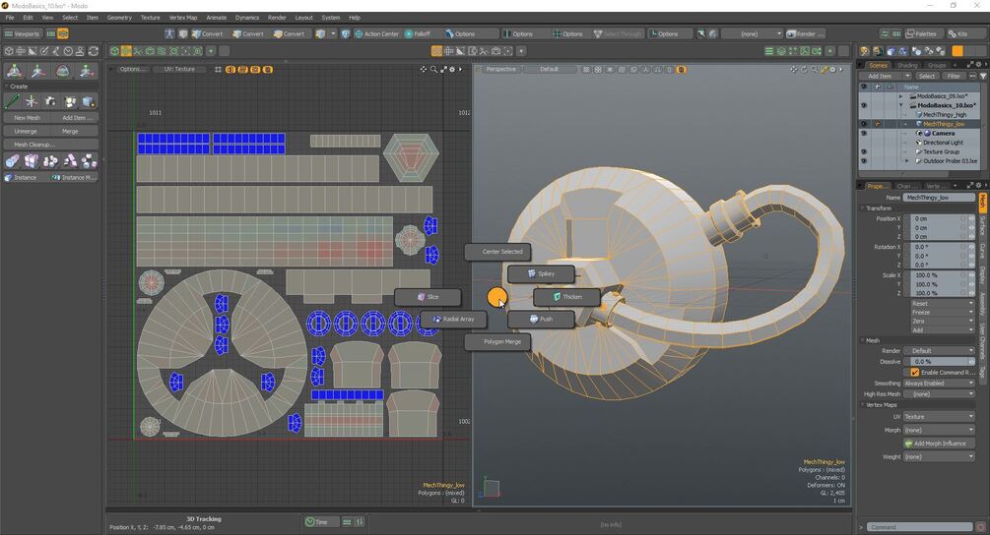Select Radial Array in pie menu
The image size is (990, 535).
453,319
